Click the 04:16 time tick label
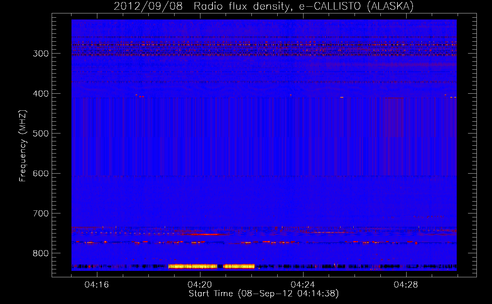 [97, 285]
